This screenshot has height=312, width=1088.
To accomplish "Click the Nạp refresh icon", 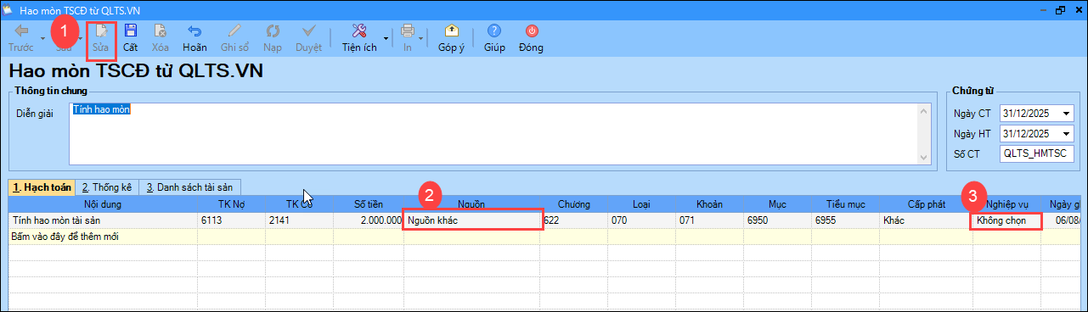I will (x=273, y=31).
